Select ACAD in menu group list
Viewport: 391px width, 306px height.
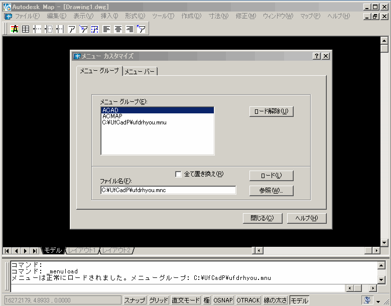158,110
